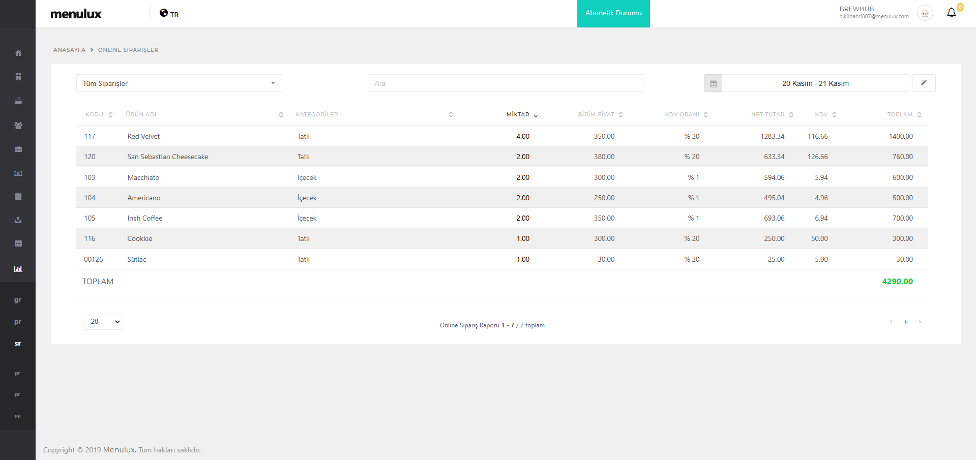Screen dimensions: 976x460
Task: Select the 'gr' sidebar menu item
Action: 18,300
